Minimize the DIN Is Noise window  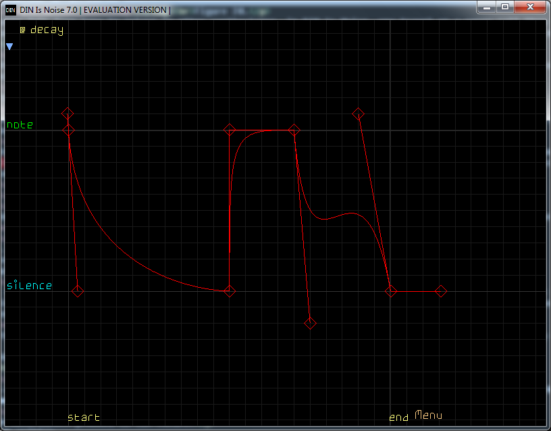(x=487, y=7)
